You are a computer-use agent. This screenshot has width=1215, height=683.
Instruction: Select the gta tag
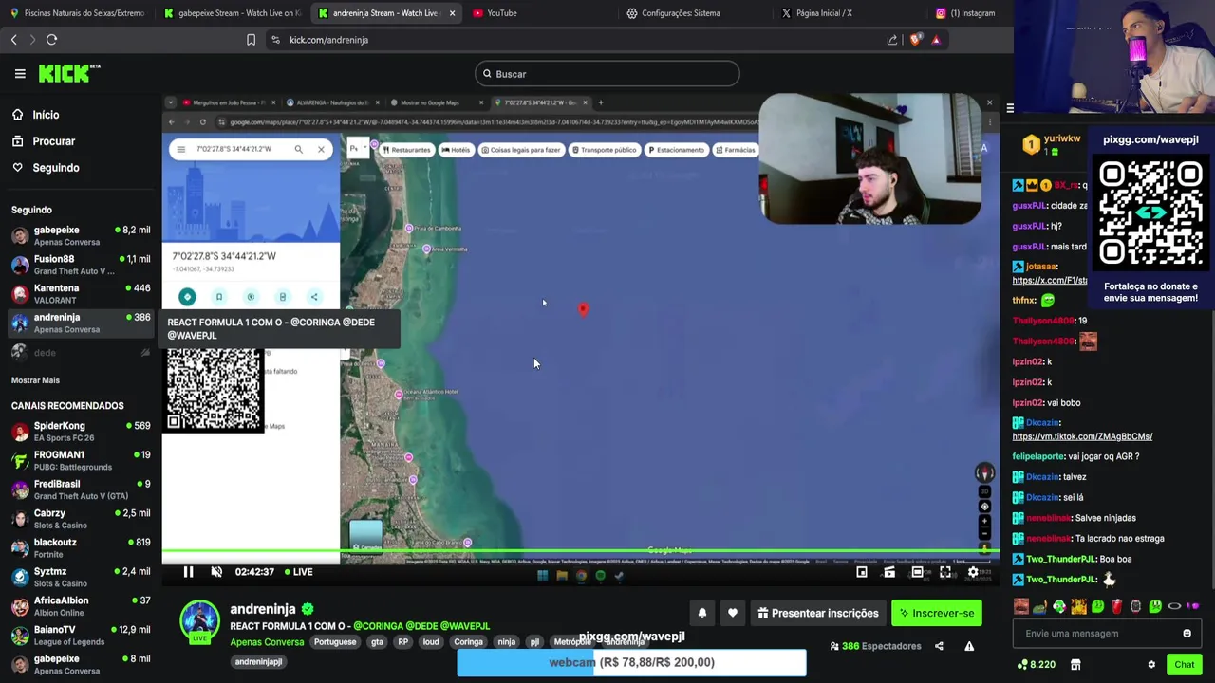[377, 642]
